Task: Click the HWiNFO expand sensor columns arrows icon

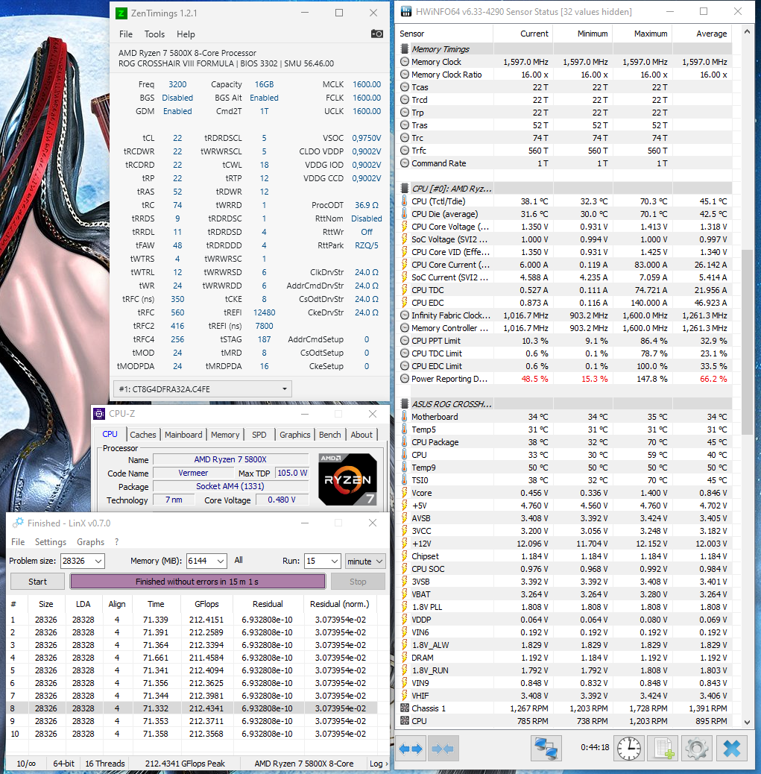Action: pyautogui.click(x=411, y=749)
